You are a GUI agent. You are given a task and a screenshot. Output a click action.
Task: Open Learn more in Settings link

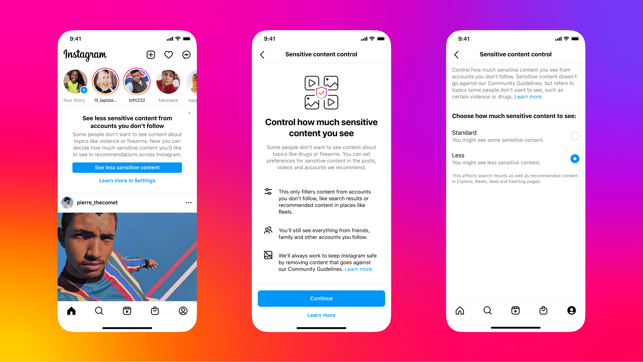[127, 180]
